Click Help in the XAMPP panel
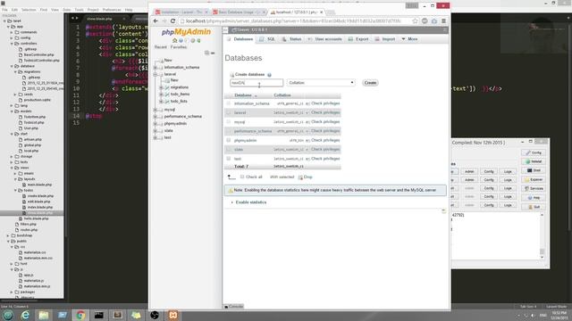This screenshot has width=572, height=321. pos(534,198)
